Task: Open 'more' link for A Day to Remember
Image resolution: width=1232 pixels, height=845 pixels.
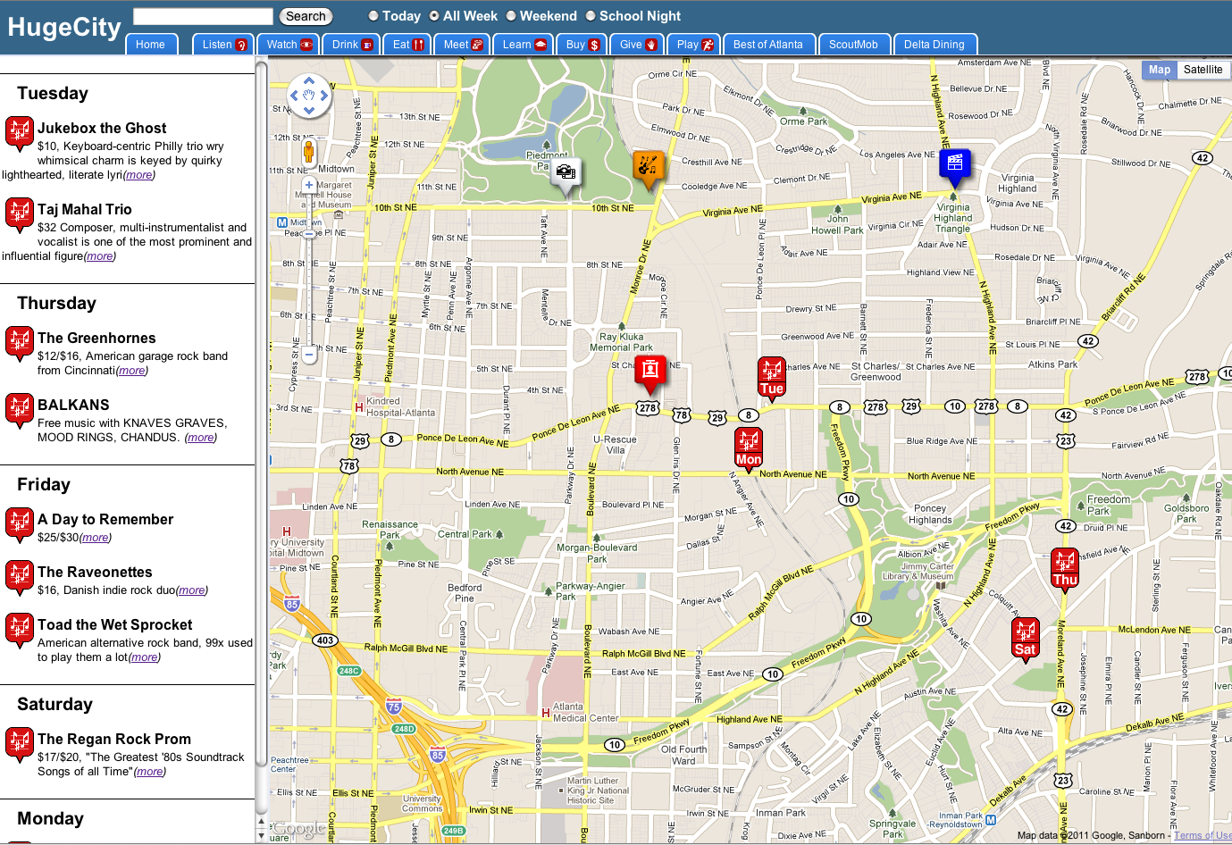Action: 95,538
